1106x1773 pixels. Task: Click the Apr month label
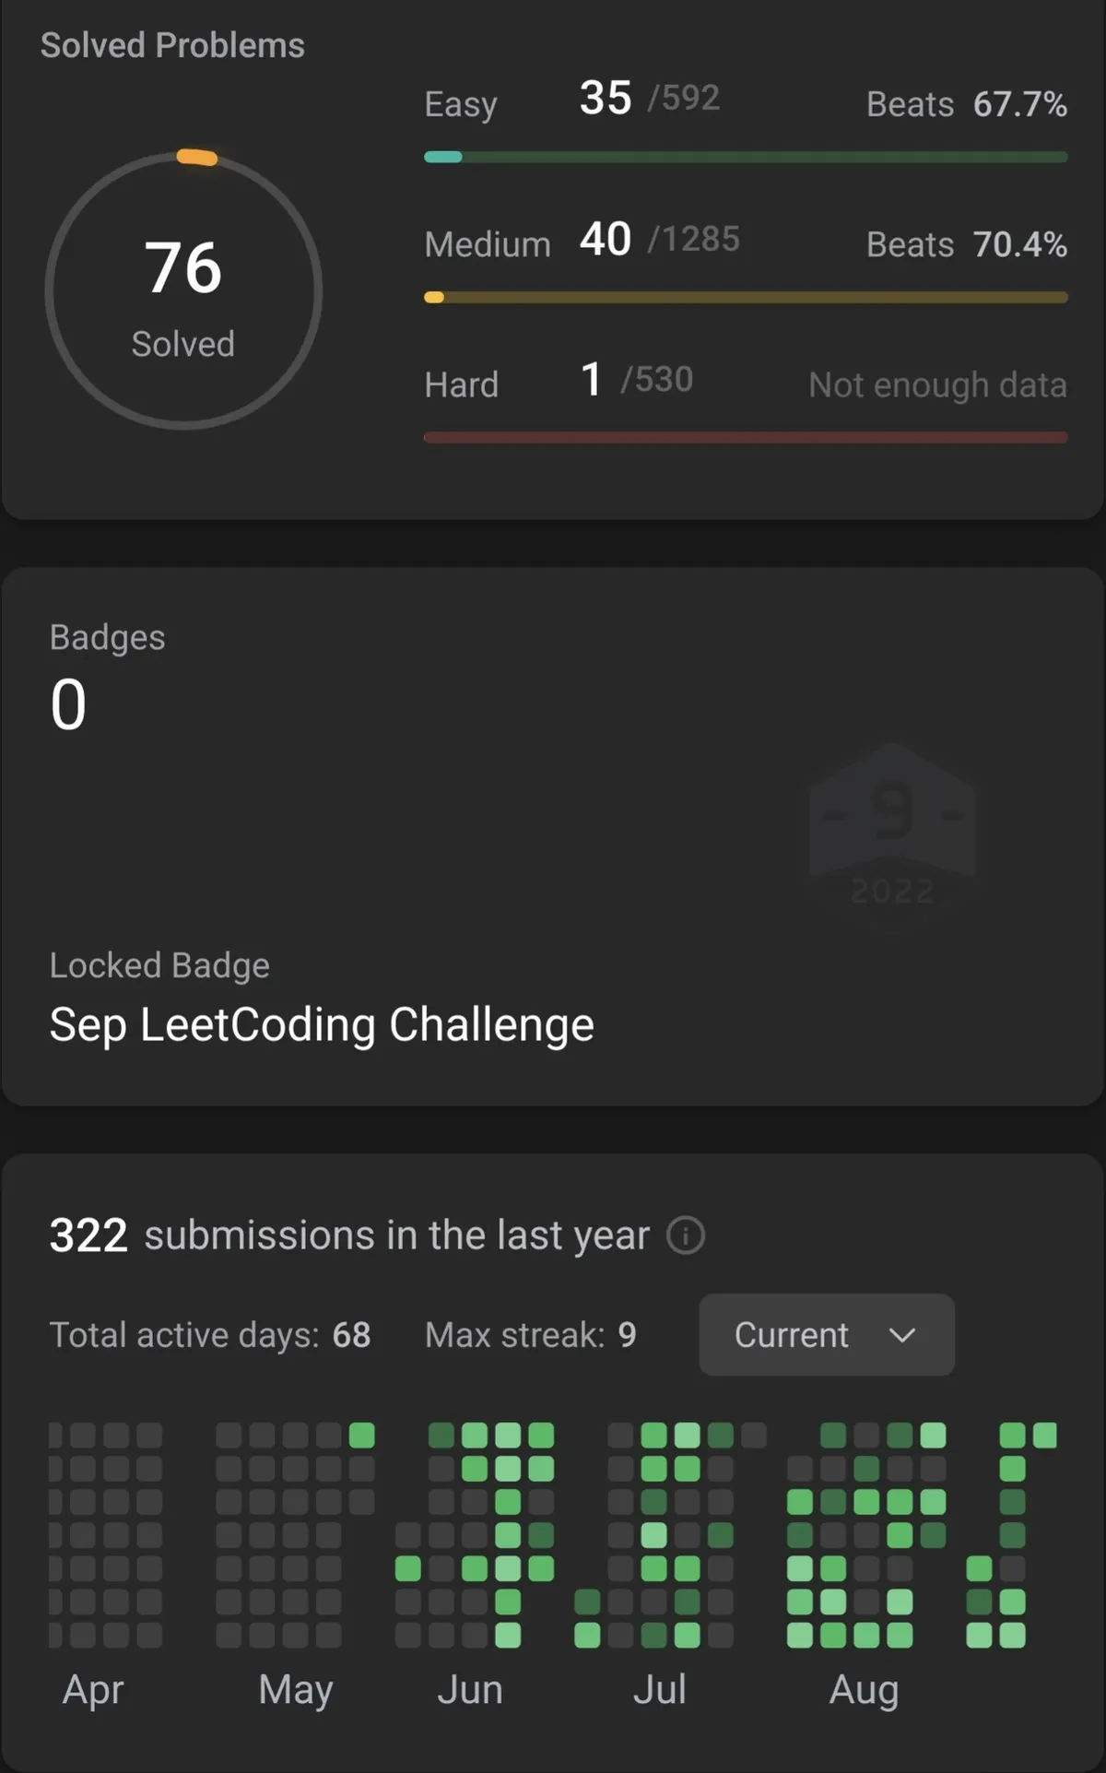coord(93,1690)
